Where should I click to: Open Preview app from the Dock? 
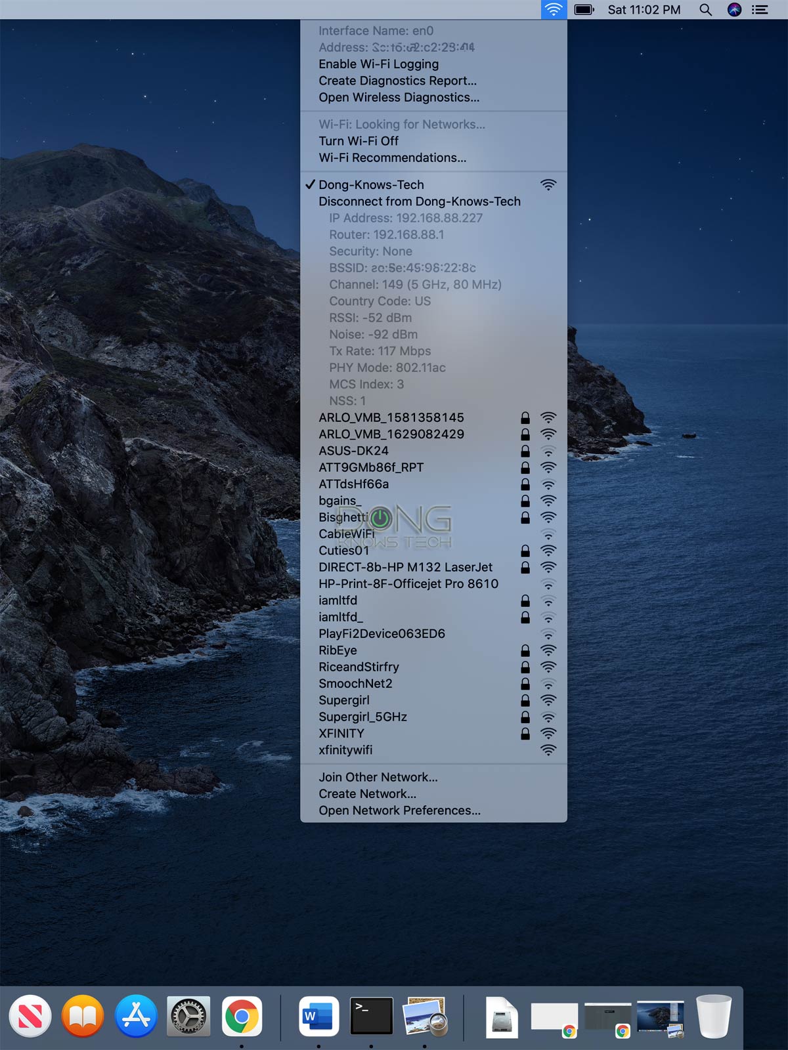coord(425,1017)
